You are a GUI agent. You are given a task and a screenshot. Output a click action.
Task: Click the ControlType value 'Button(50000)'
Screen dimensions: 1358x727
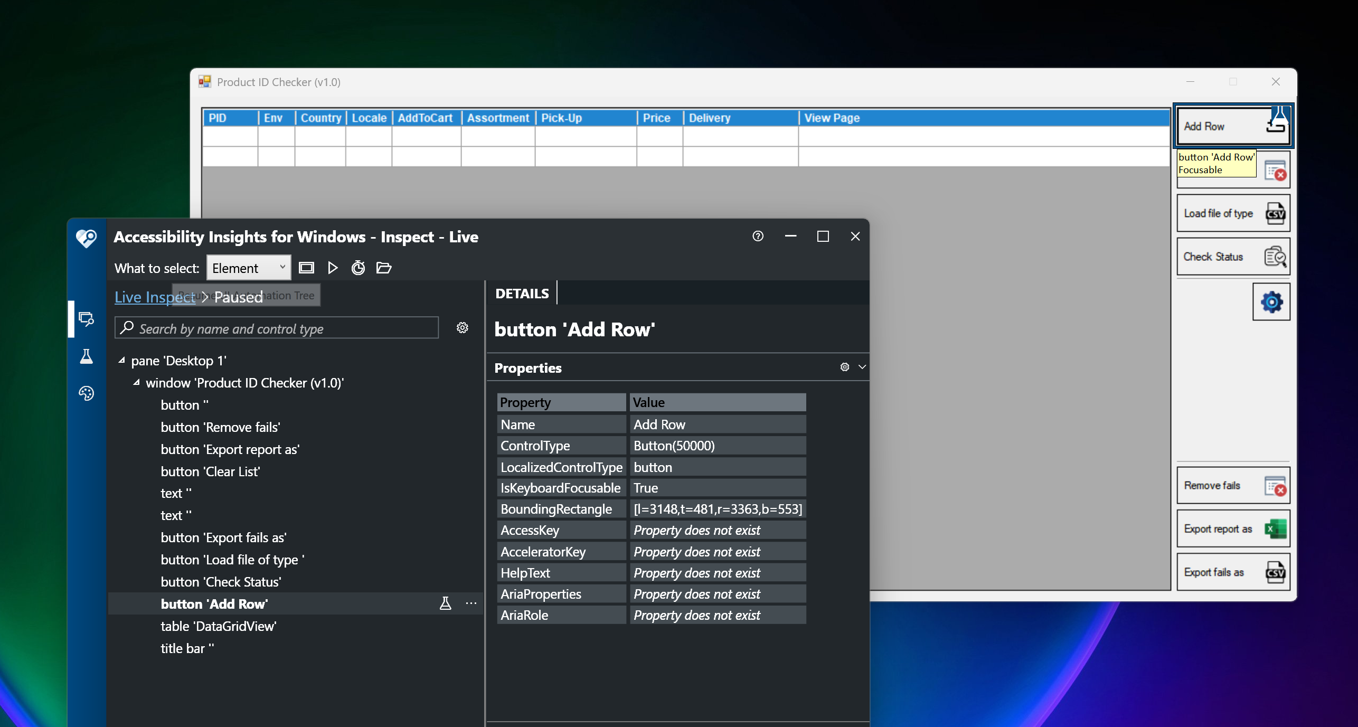pos(718,446)
